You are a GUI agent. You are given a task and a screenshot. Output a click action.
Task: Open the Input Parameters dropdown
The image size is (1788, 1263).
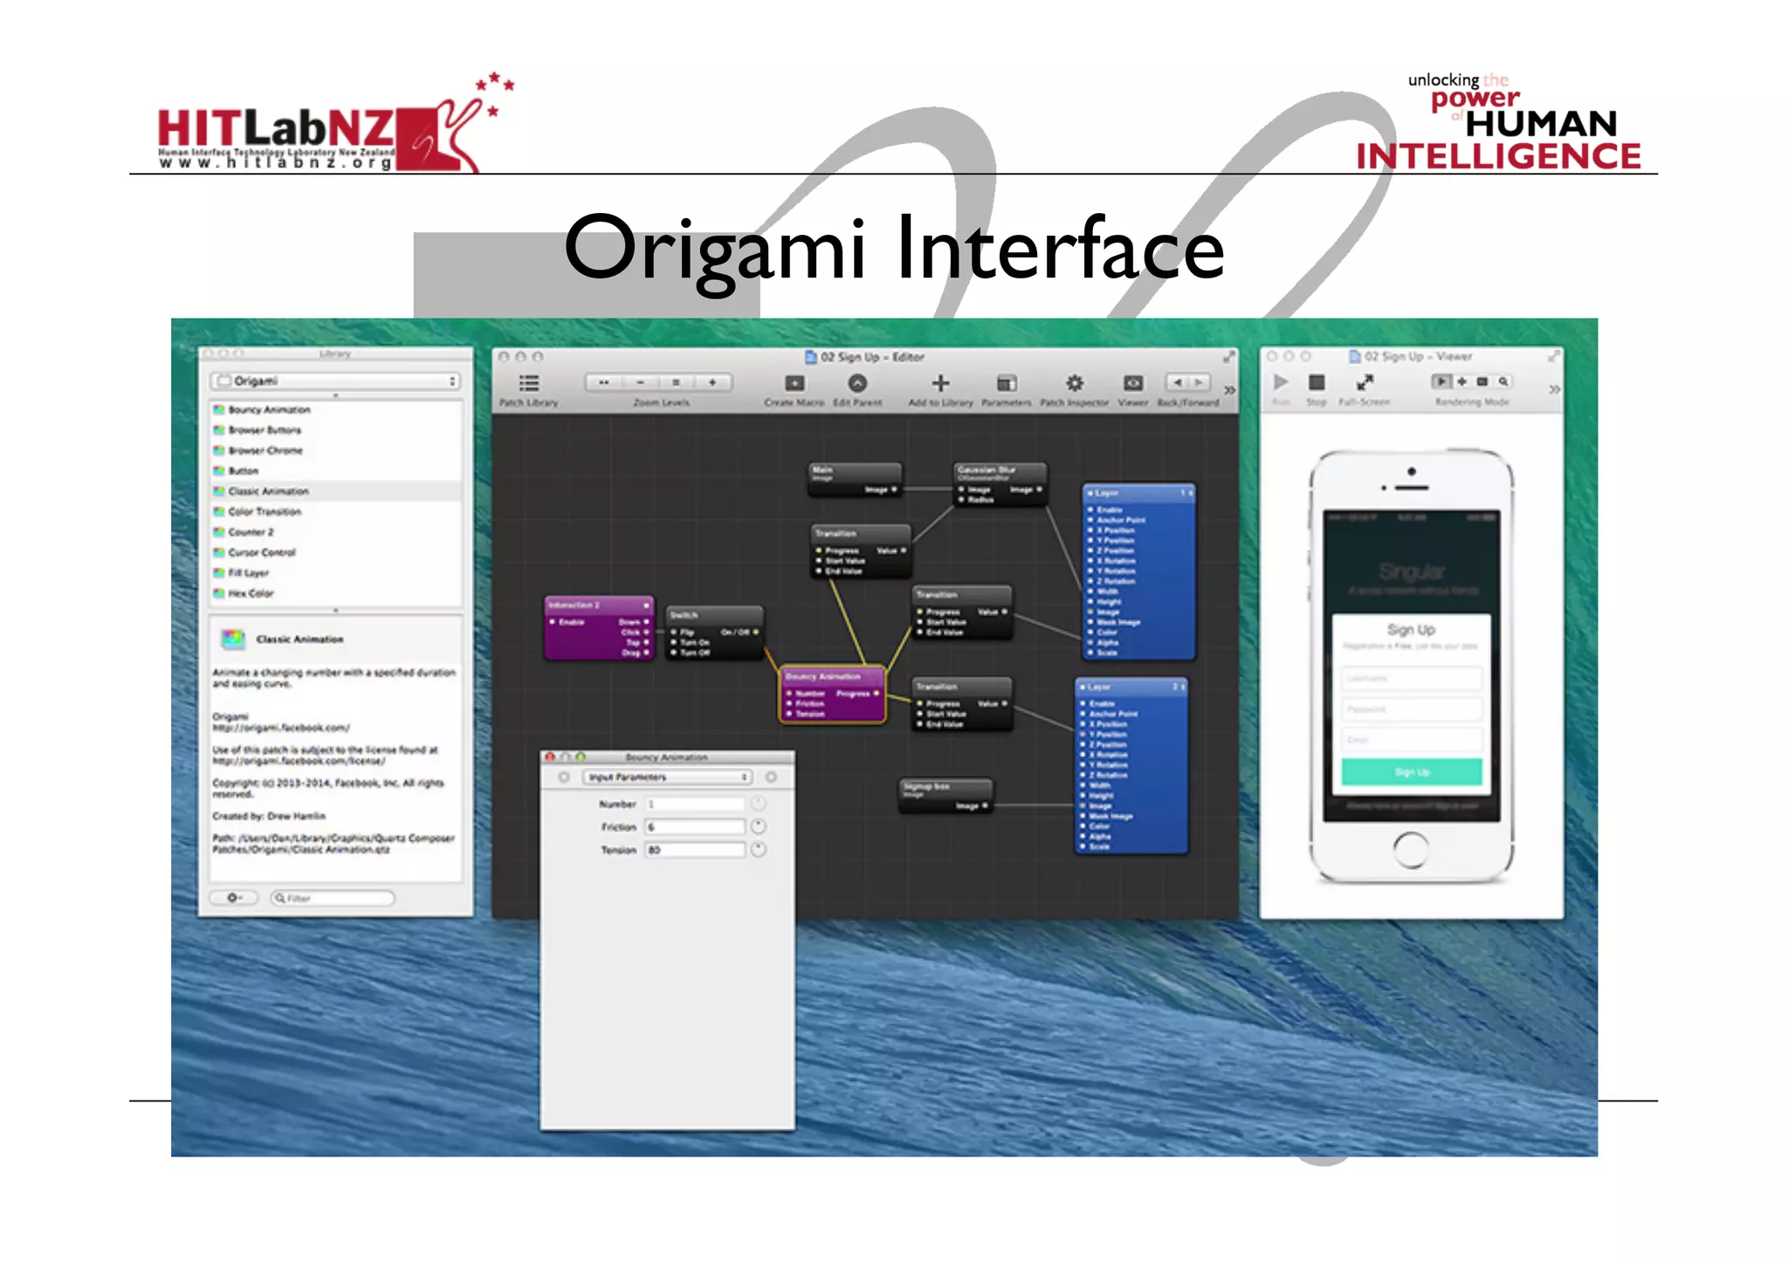668,777
